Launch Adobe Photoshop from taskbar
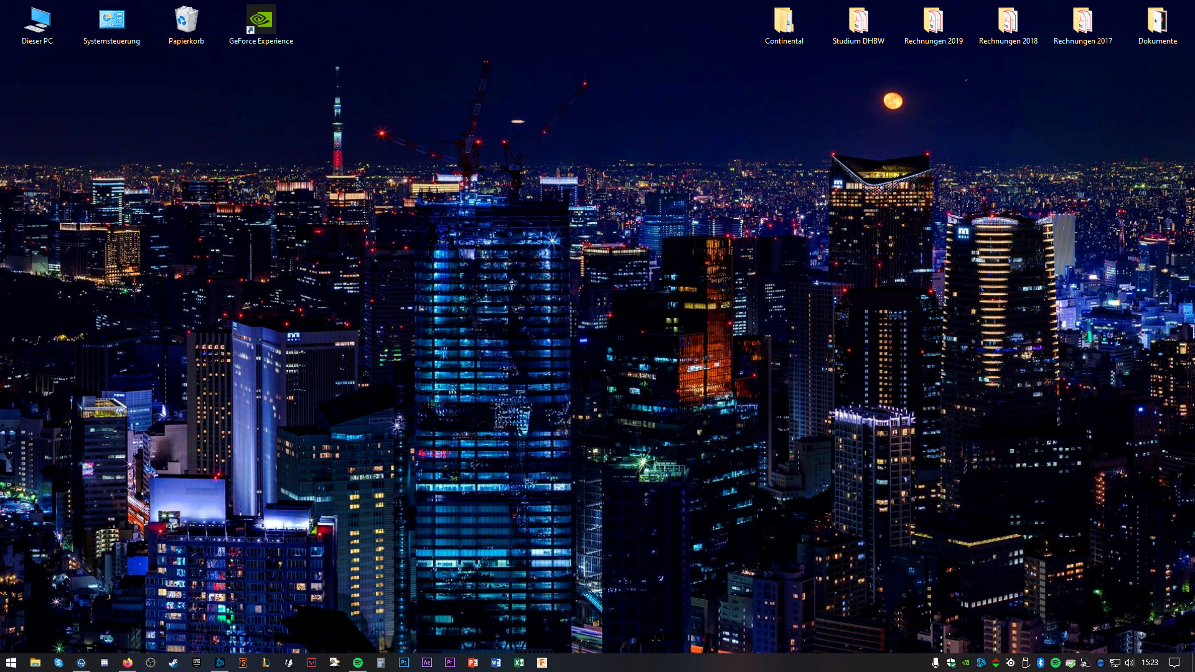Image resolution: width=1195 pixels, height=672 pixels. tap(404, 663)
